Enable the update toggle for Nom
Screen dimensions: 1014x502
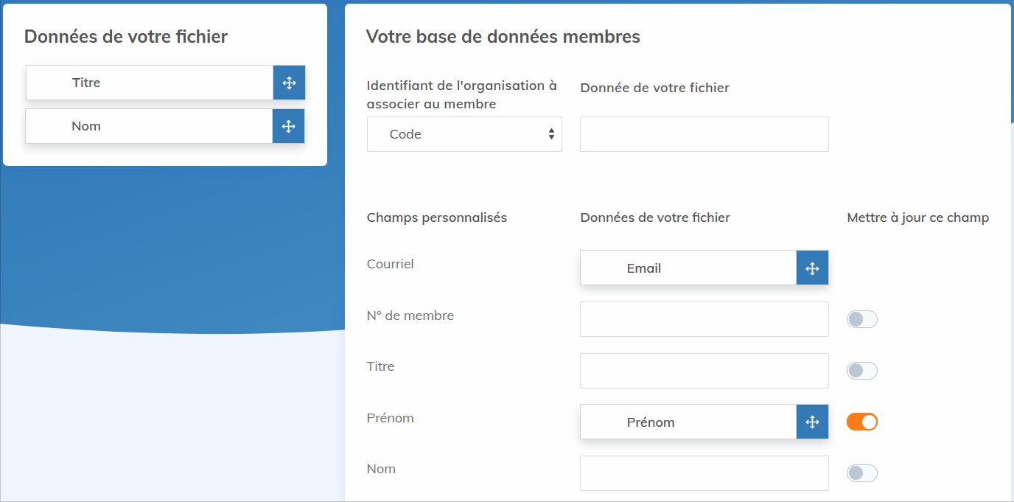(x=861, y=473)
